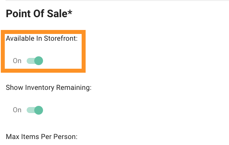The height and width of the screenshot is (145, 229).
Task: Select the Max Items Per Person label
Action: tap(42, 137)
